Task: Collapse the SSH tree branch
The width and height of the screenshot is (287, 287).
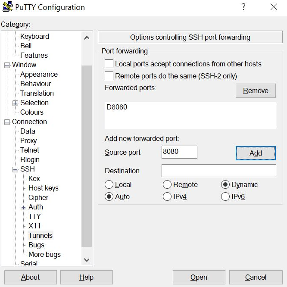Action: pos(16,169)
